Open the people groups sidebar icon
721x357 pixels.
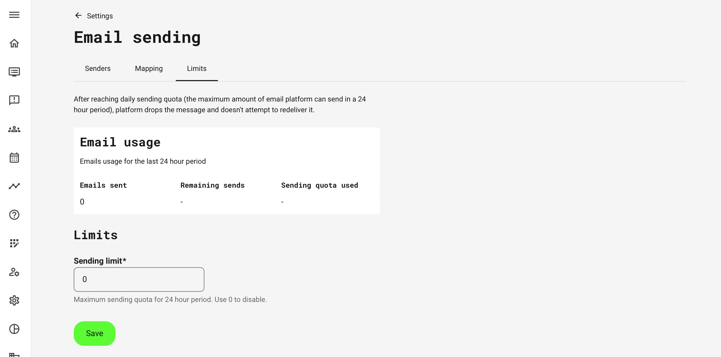coord(14,129)
